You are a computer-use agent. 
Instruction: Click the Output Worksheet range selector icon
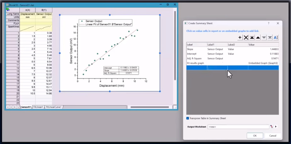[x=272, y=126]
